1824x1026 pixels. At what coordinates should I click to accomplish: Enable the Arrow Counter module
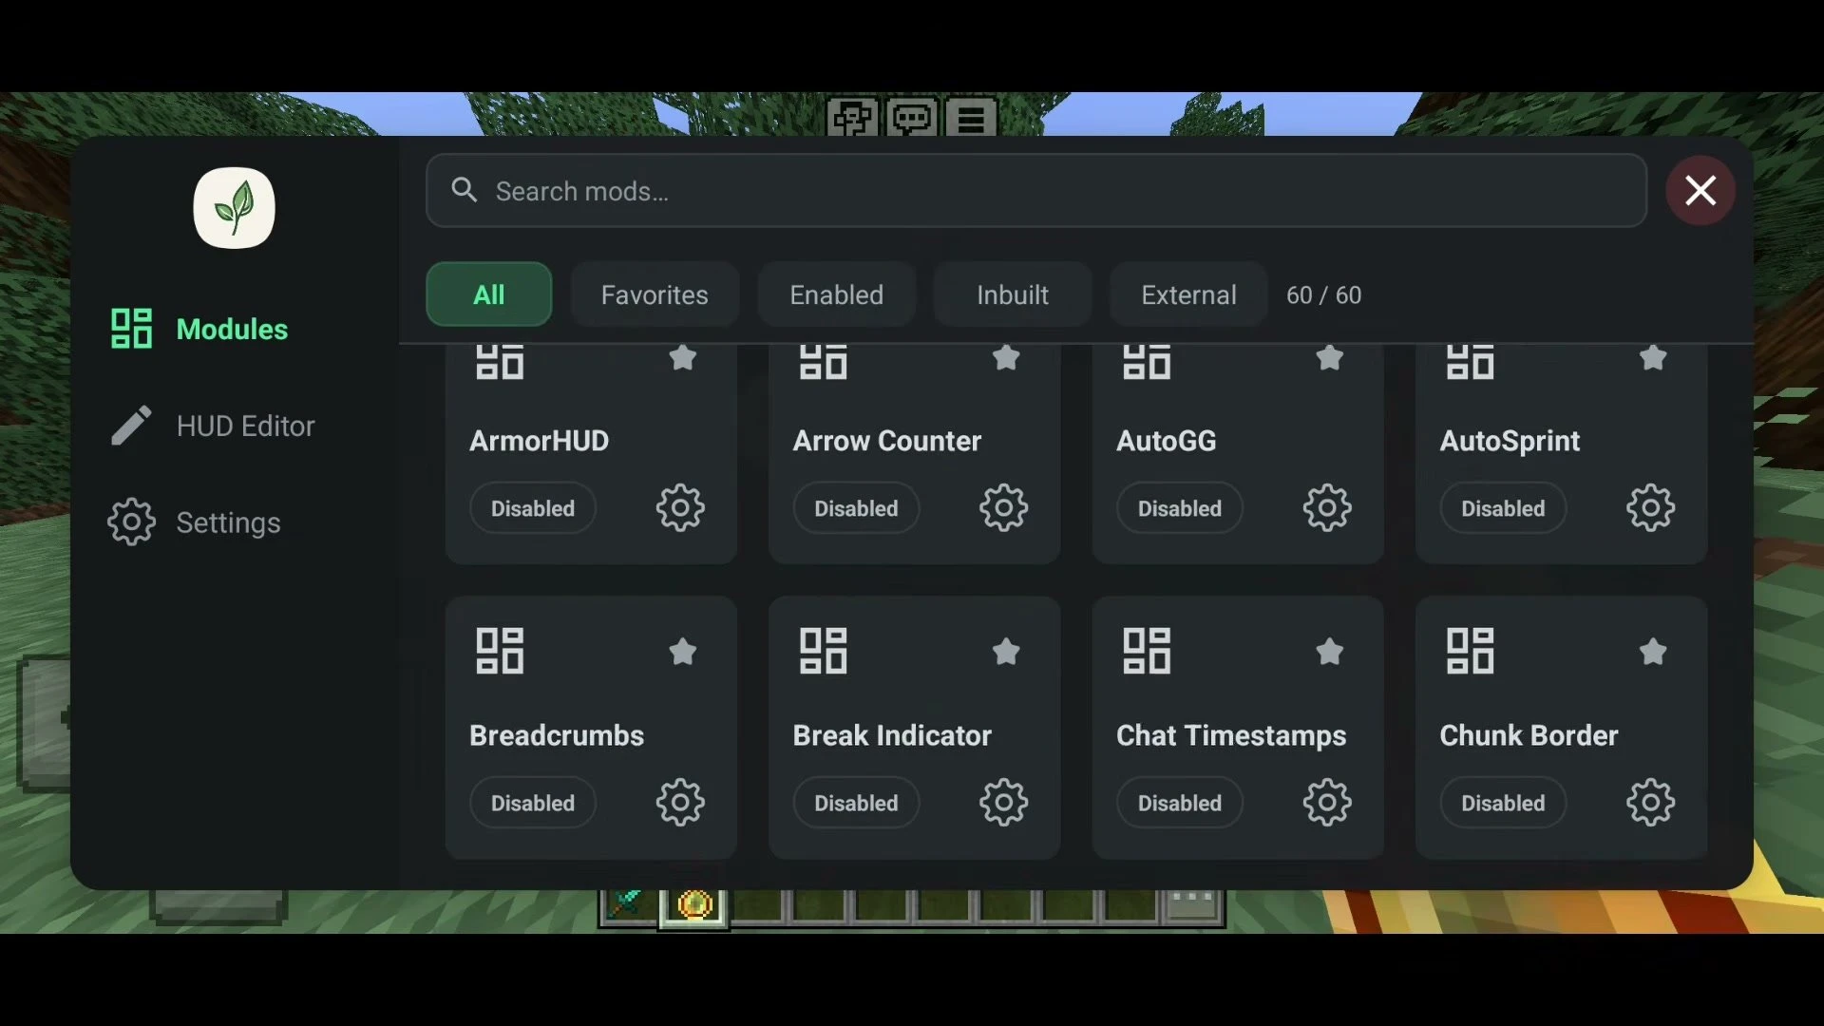(856, 508)
